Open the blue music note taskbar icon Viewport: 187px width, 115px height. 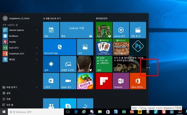[x=156, y=112]
